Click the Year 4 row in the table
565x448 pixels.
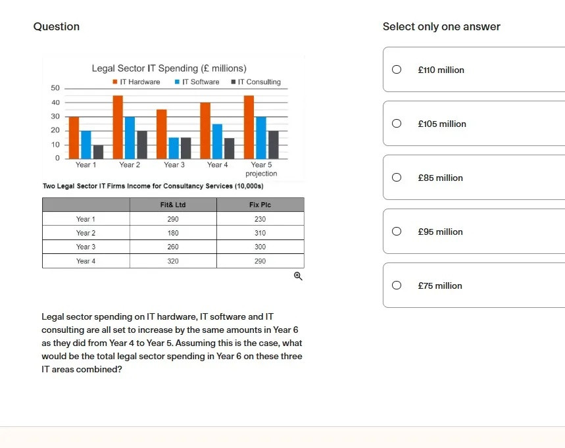[x=173, y=261]
